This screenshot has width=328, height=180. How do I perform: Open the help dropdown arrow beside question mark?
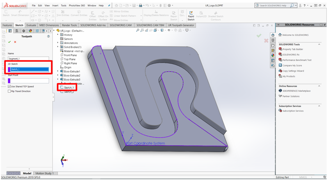click(307, 6)
